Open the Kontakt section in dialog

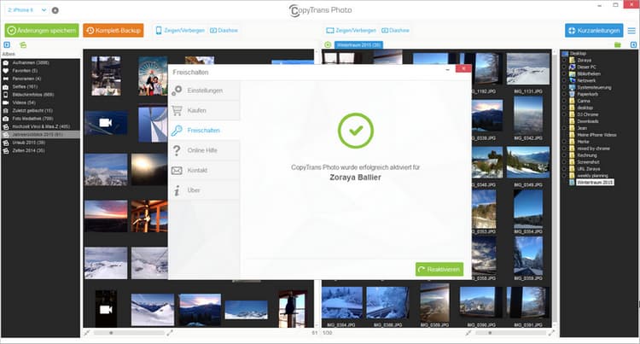204,171
